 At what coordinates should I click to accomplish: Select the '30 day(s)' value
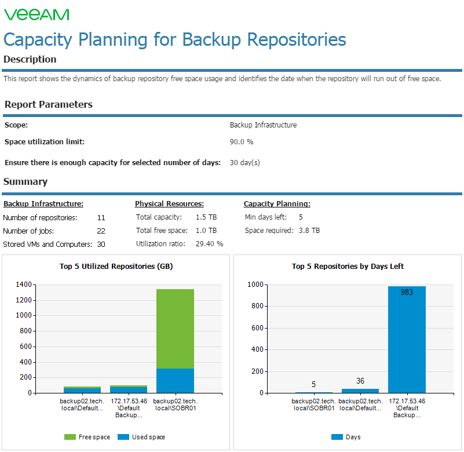coord(244,162)
